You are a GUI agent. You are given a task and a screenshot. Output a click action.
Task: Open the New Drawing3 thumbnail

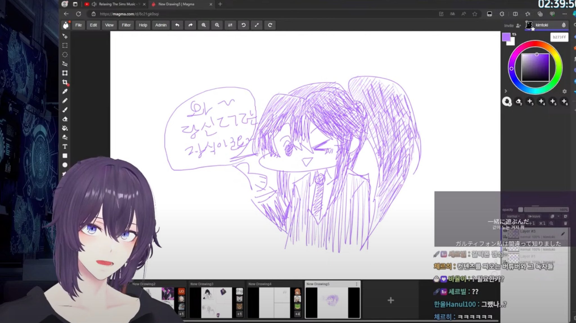point(216,302)
